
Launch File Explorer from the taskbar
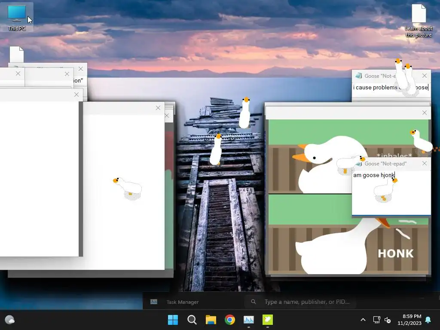211,320
